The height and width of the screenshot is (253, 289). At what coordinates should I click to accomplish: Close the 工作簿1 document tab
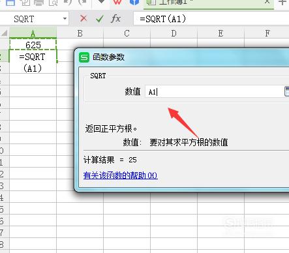(267, 2)
